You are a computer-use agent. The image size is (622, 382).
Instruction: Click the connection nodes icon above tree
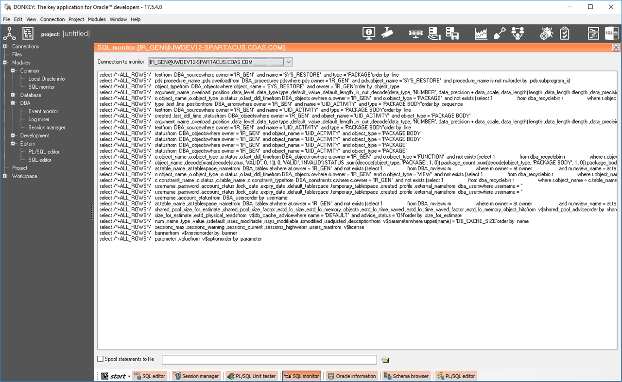tap(9, 33)
